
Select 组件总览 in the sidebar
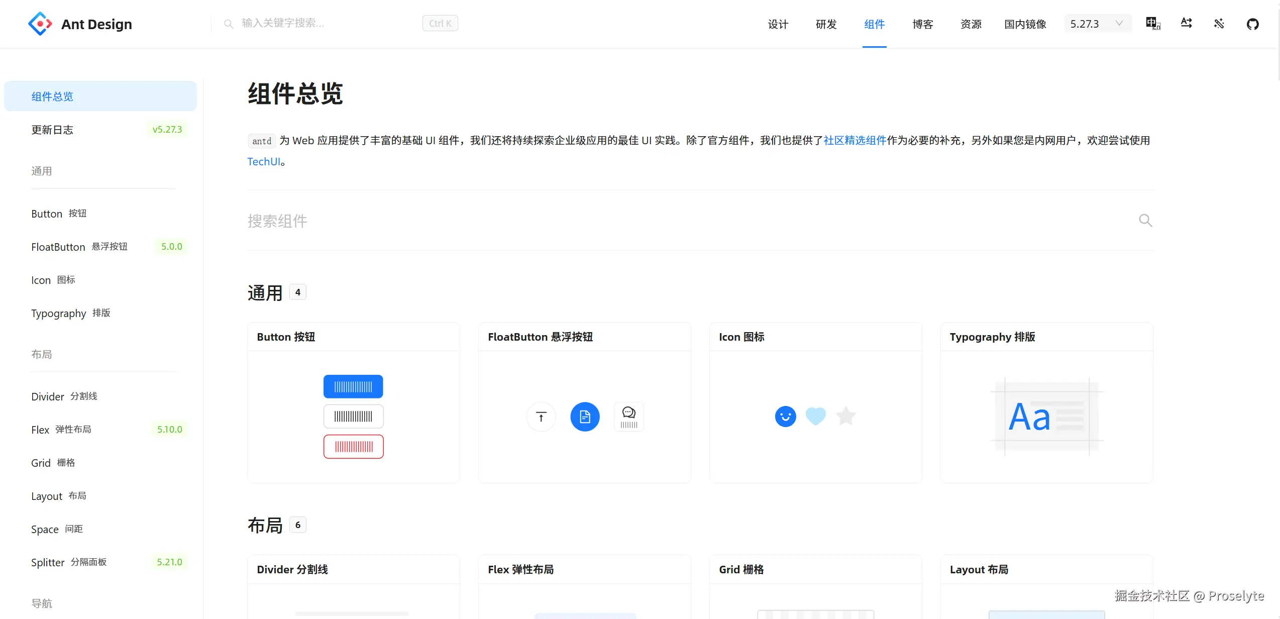(100, 96)
